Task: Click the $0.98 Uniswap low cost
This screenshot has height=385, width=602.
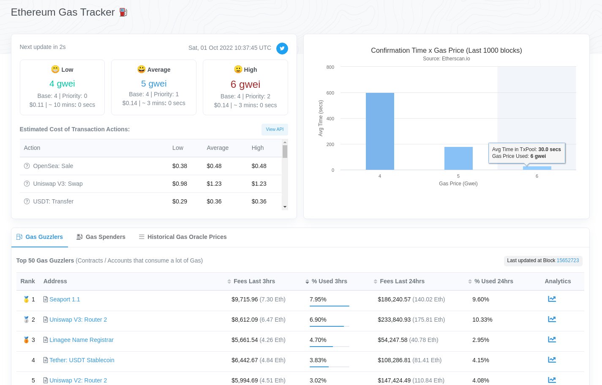Action: 180,184
